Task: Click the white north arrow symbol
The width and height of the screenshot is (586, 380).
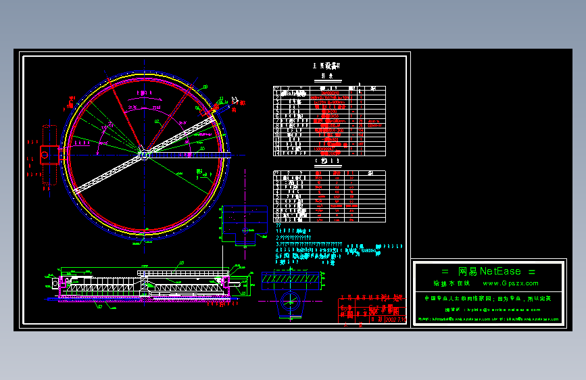Action: tap(235, 100)
